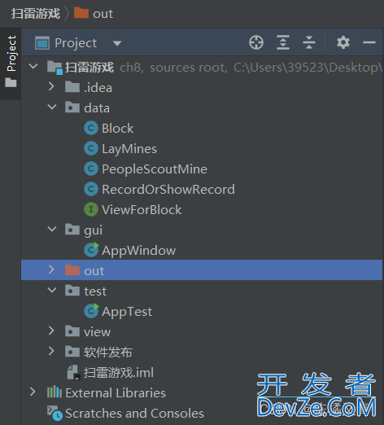Expand the .idea folder
The height and width of the screenshot is (425, 384).
point(51,87)
